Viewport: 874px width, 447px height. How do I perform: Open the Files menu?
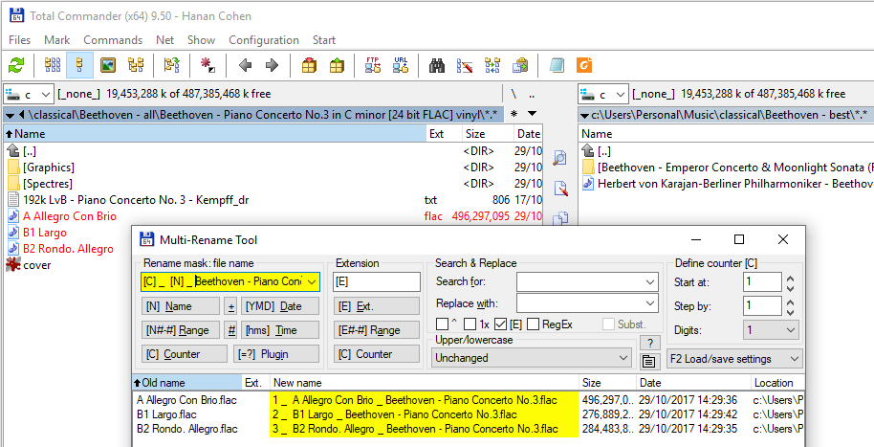pos(19,39)
